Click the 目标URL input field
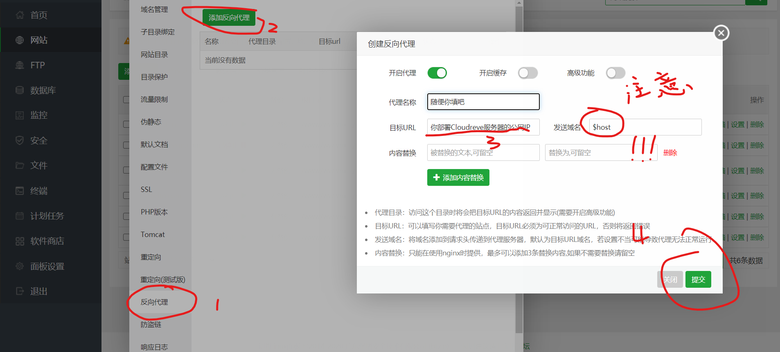The width and height of the screenshot is (780, 352). point(483,127)
